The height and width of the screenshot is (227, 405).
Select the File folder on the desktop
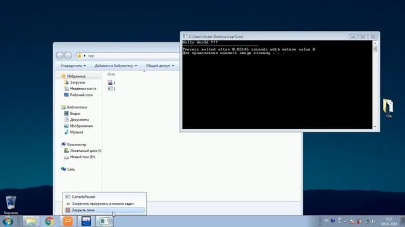388,108
